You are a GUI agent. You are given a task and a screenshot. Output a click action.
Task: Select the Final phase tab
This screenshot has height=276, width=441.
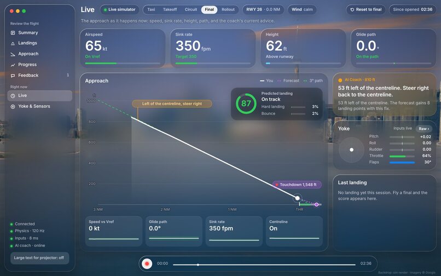pos(209,9)
